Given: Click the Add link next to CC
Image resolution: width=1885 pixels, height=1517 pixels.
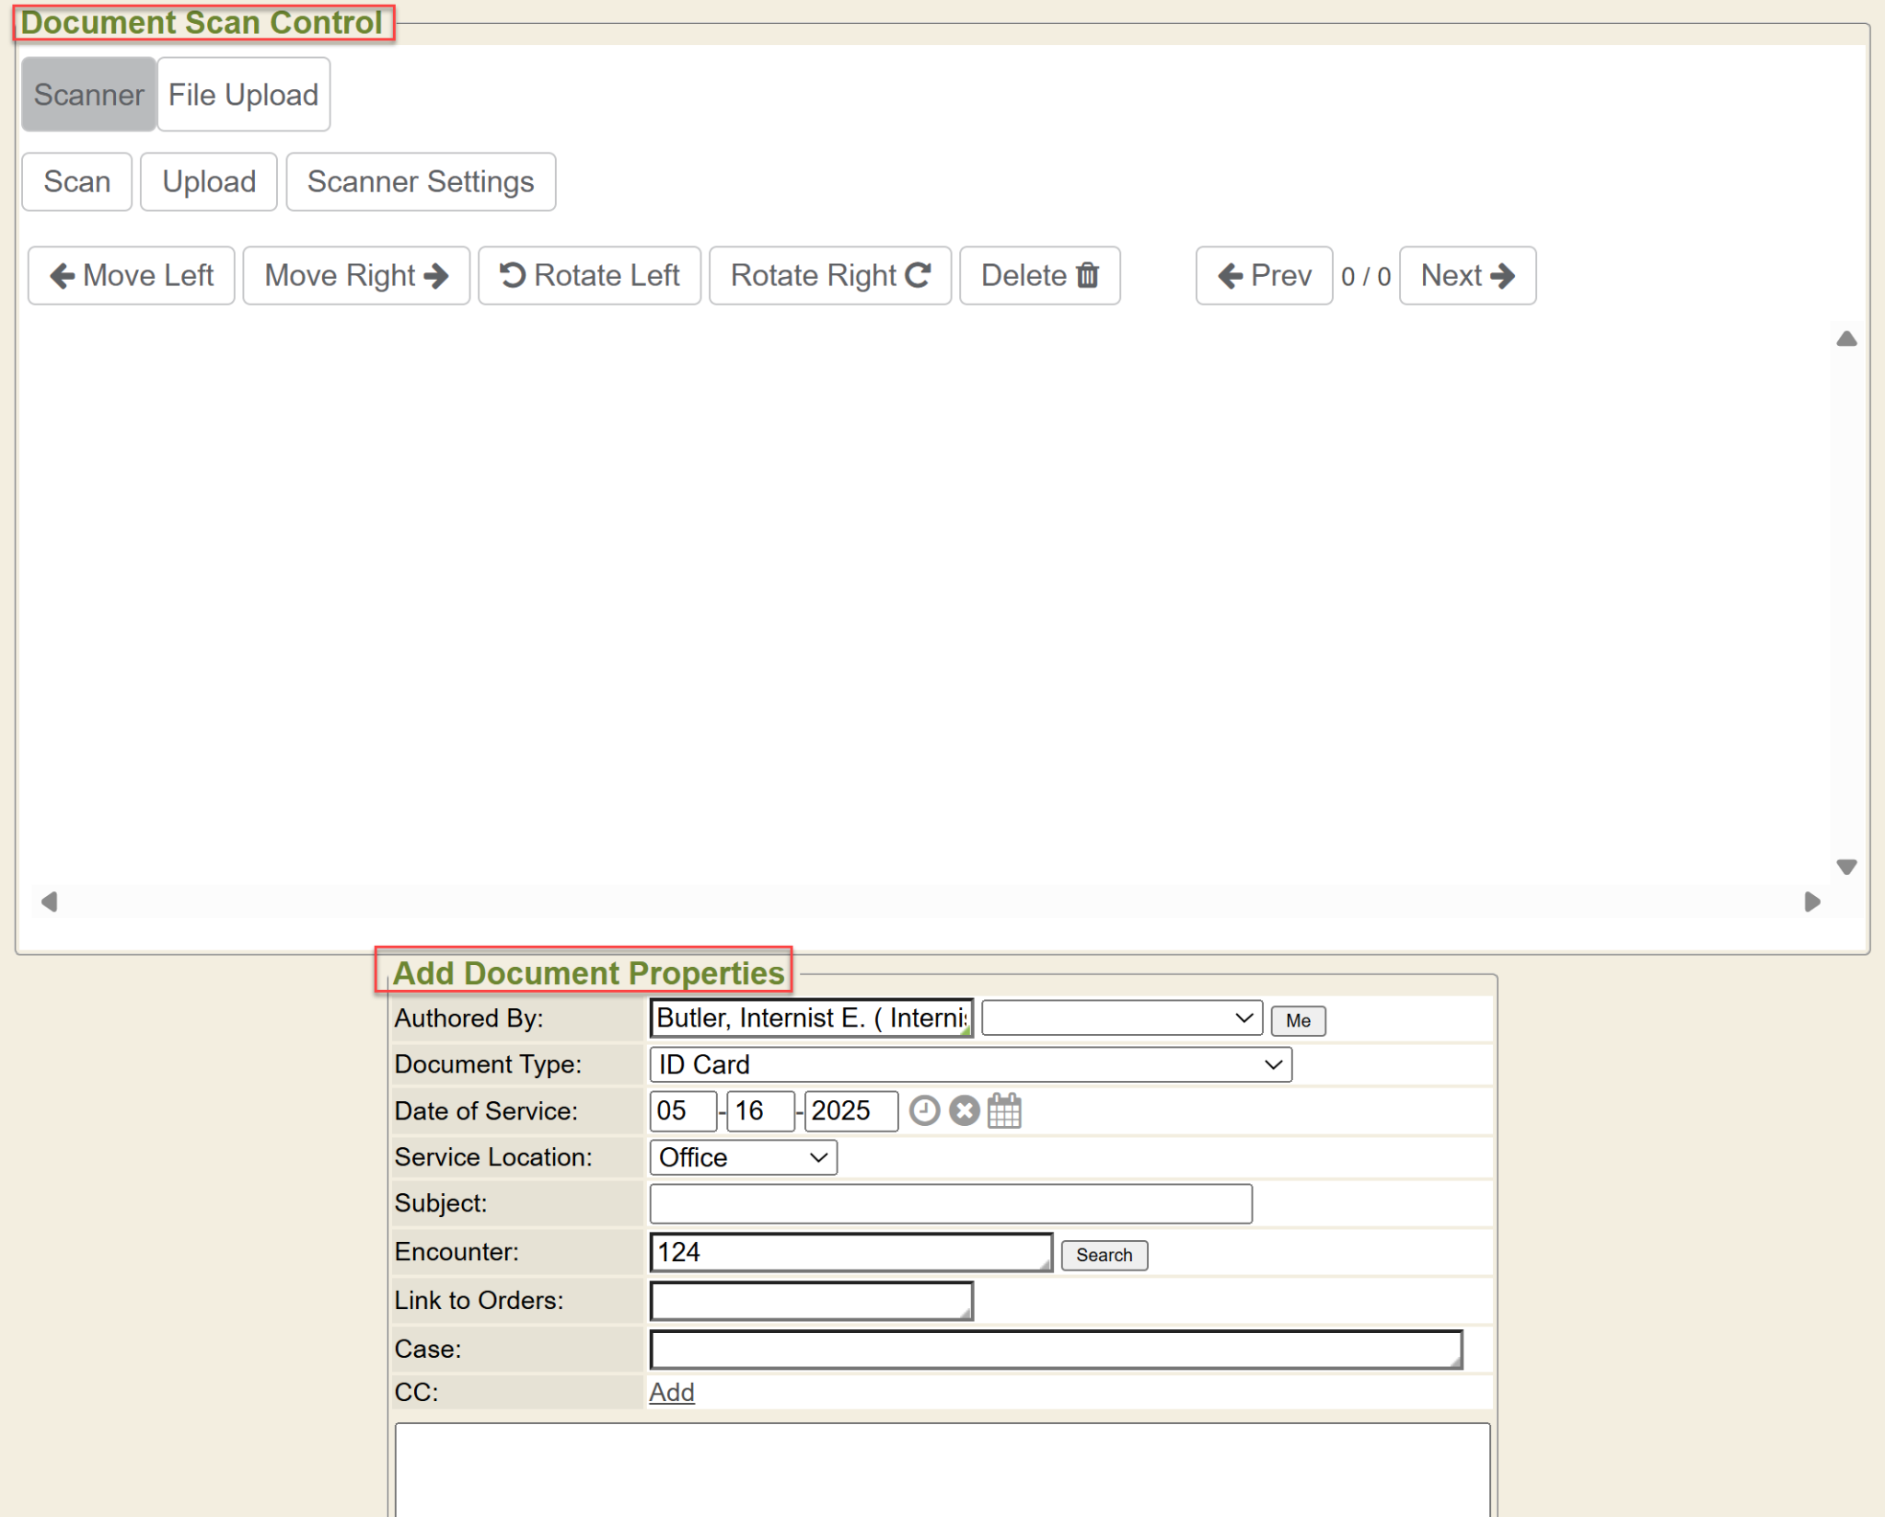Looking at the screenshot, I should point(671,1392).
